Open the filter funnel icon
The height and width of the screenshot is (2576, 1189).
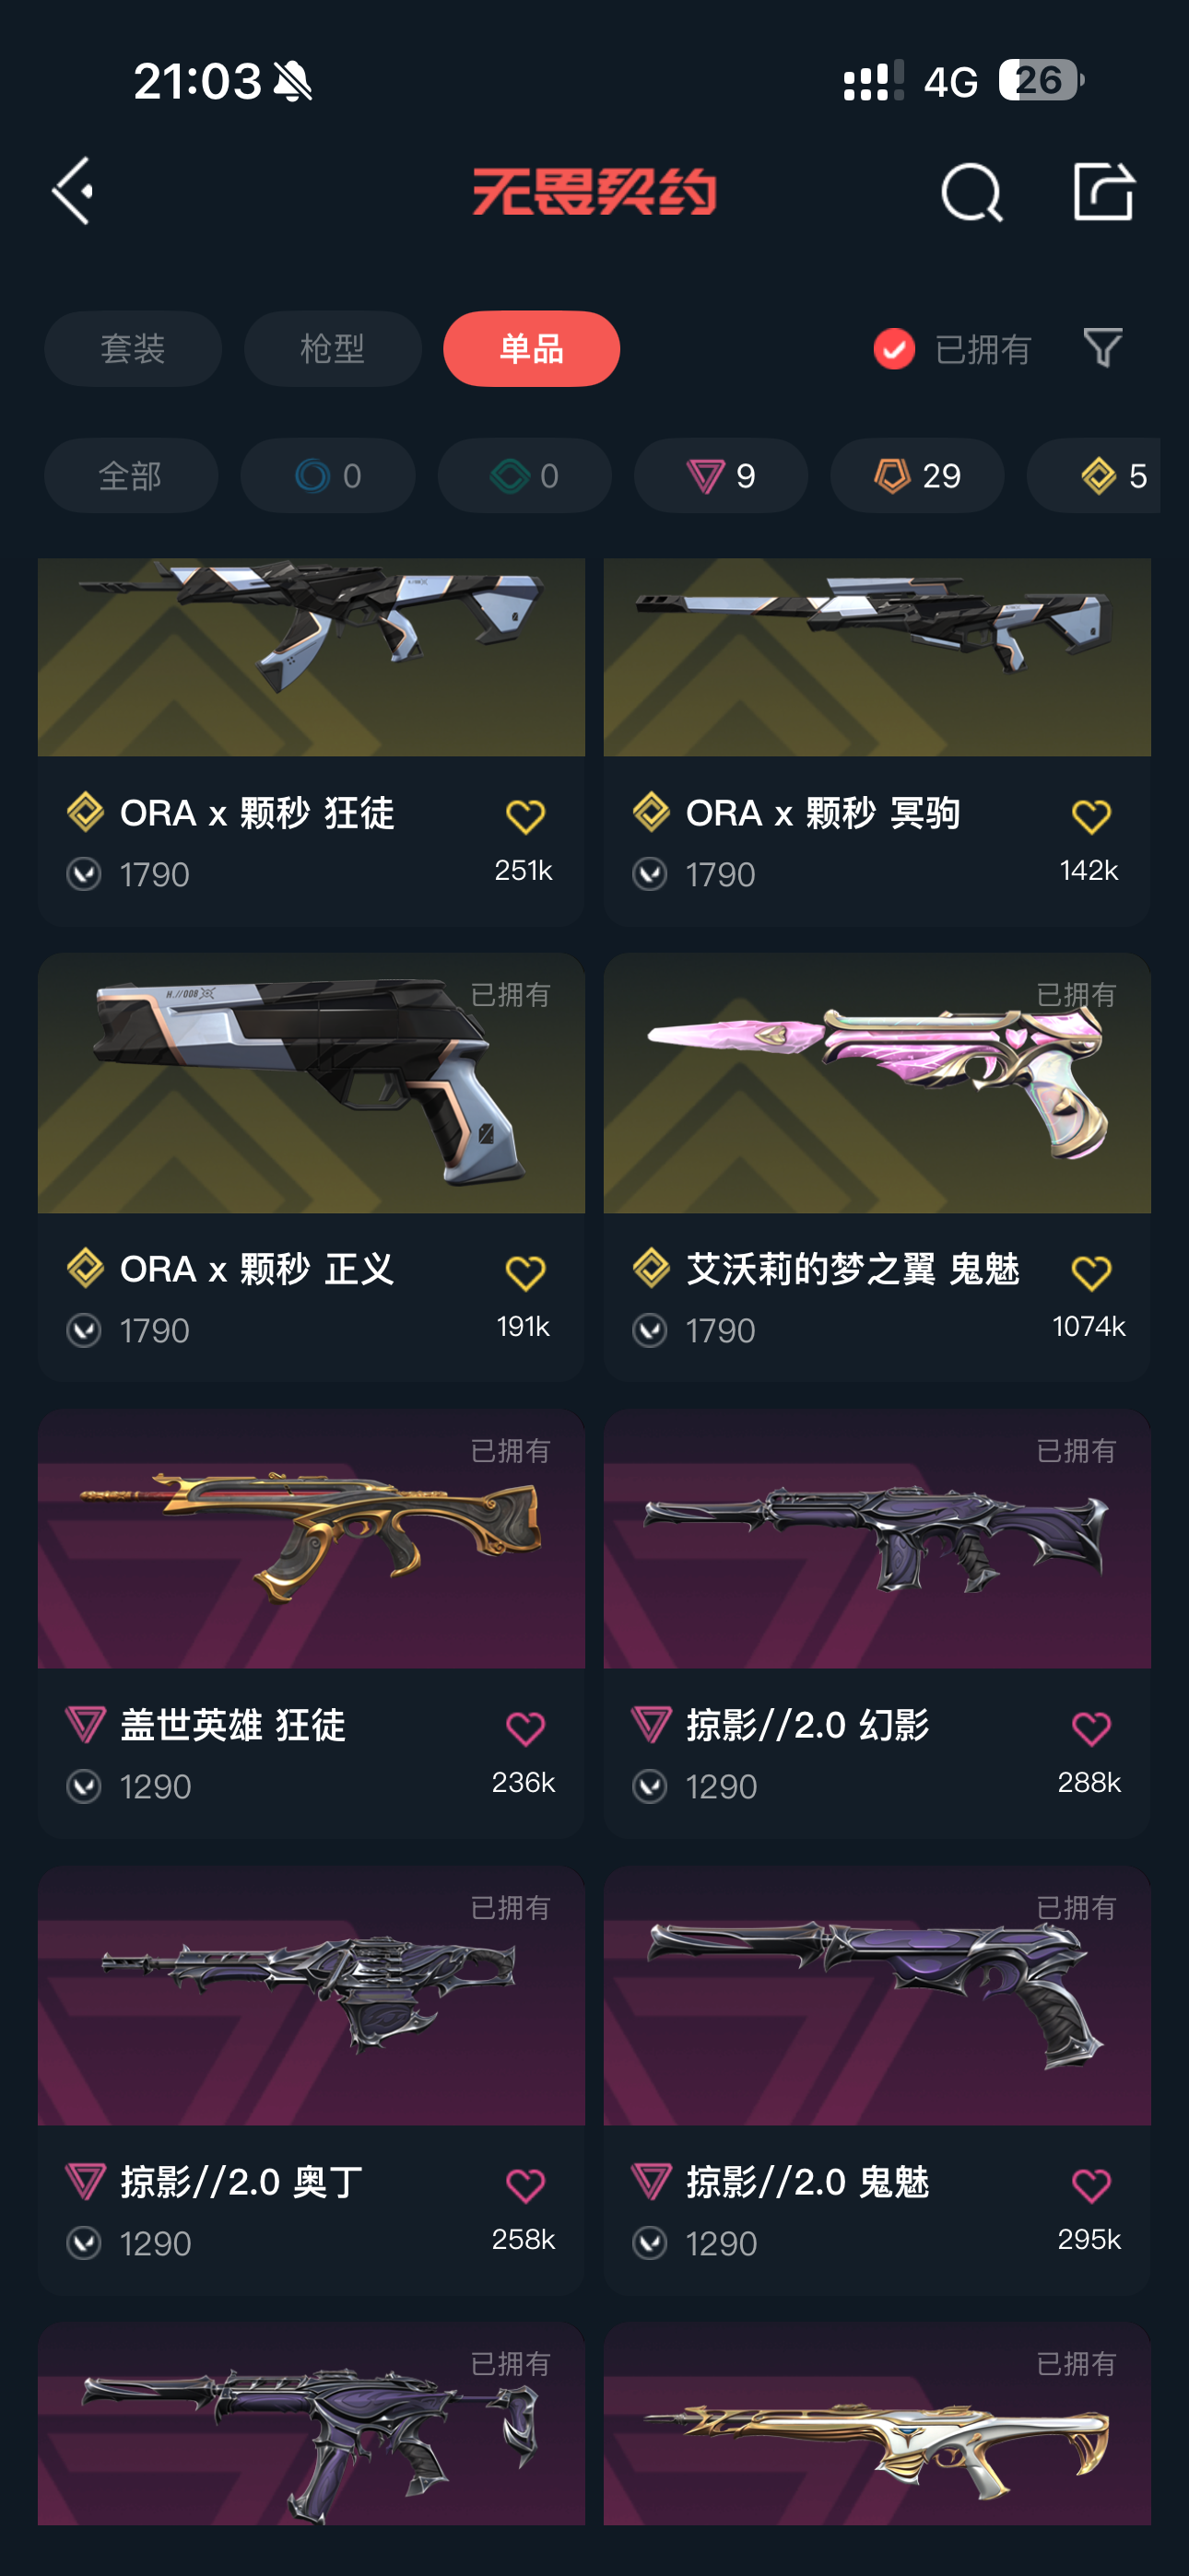(1102, 348)
